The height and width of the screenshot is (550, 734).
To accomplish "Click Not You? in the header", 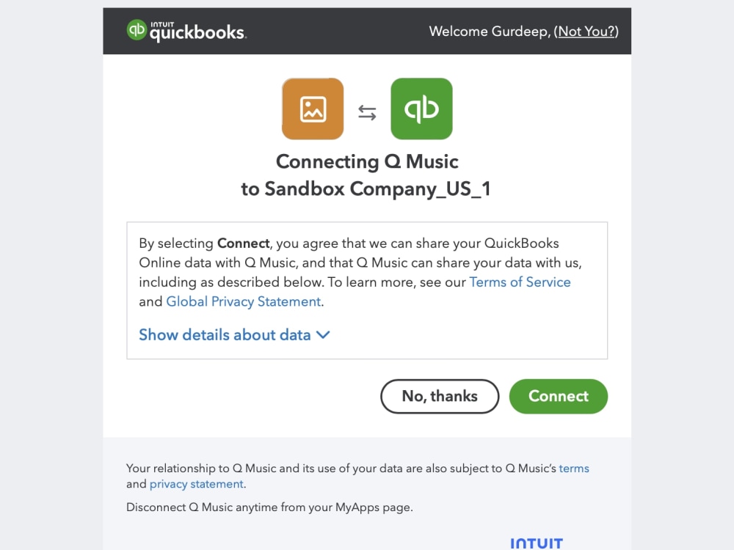I will [586, 31].
